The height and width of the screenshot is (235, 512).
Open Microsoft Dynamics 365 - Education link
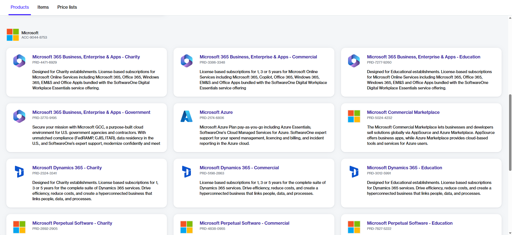pos(404,168)
